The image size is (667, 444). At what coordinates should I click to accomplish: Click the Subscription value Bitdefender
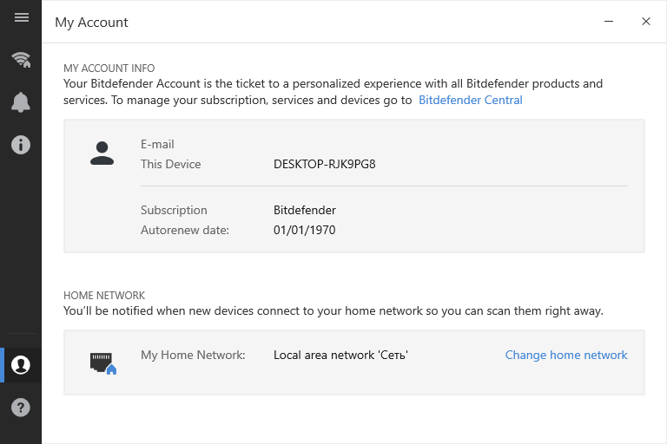(304, 210)
